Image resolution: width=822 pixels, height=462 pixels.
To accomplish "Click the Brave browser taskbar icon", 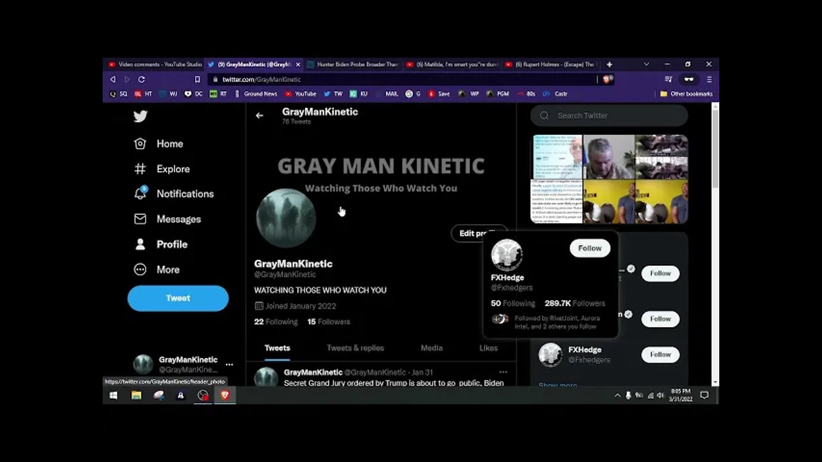I will [x=225, y=395].
